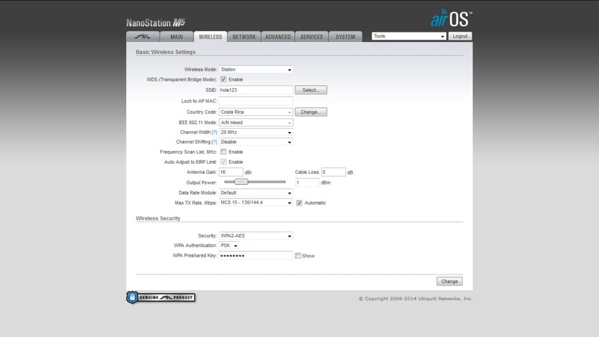The height and width of the screenshot is (337, 599).
Task: Open the Security dropdown
Action: point(256,236)
